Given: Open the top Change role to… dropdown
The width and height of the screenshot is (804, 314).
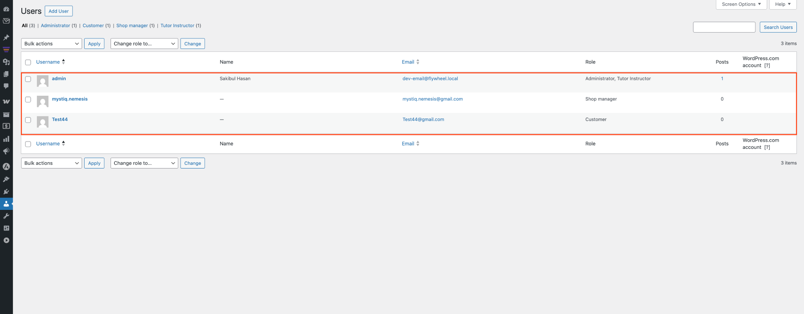Looking at the screenshot, I should 144,43.
